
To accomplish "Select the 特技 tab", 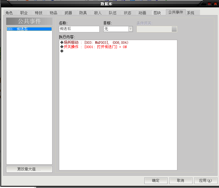I will (x=40, y=13).
